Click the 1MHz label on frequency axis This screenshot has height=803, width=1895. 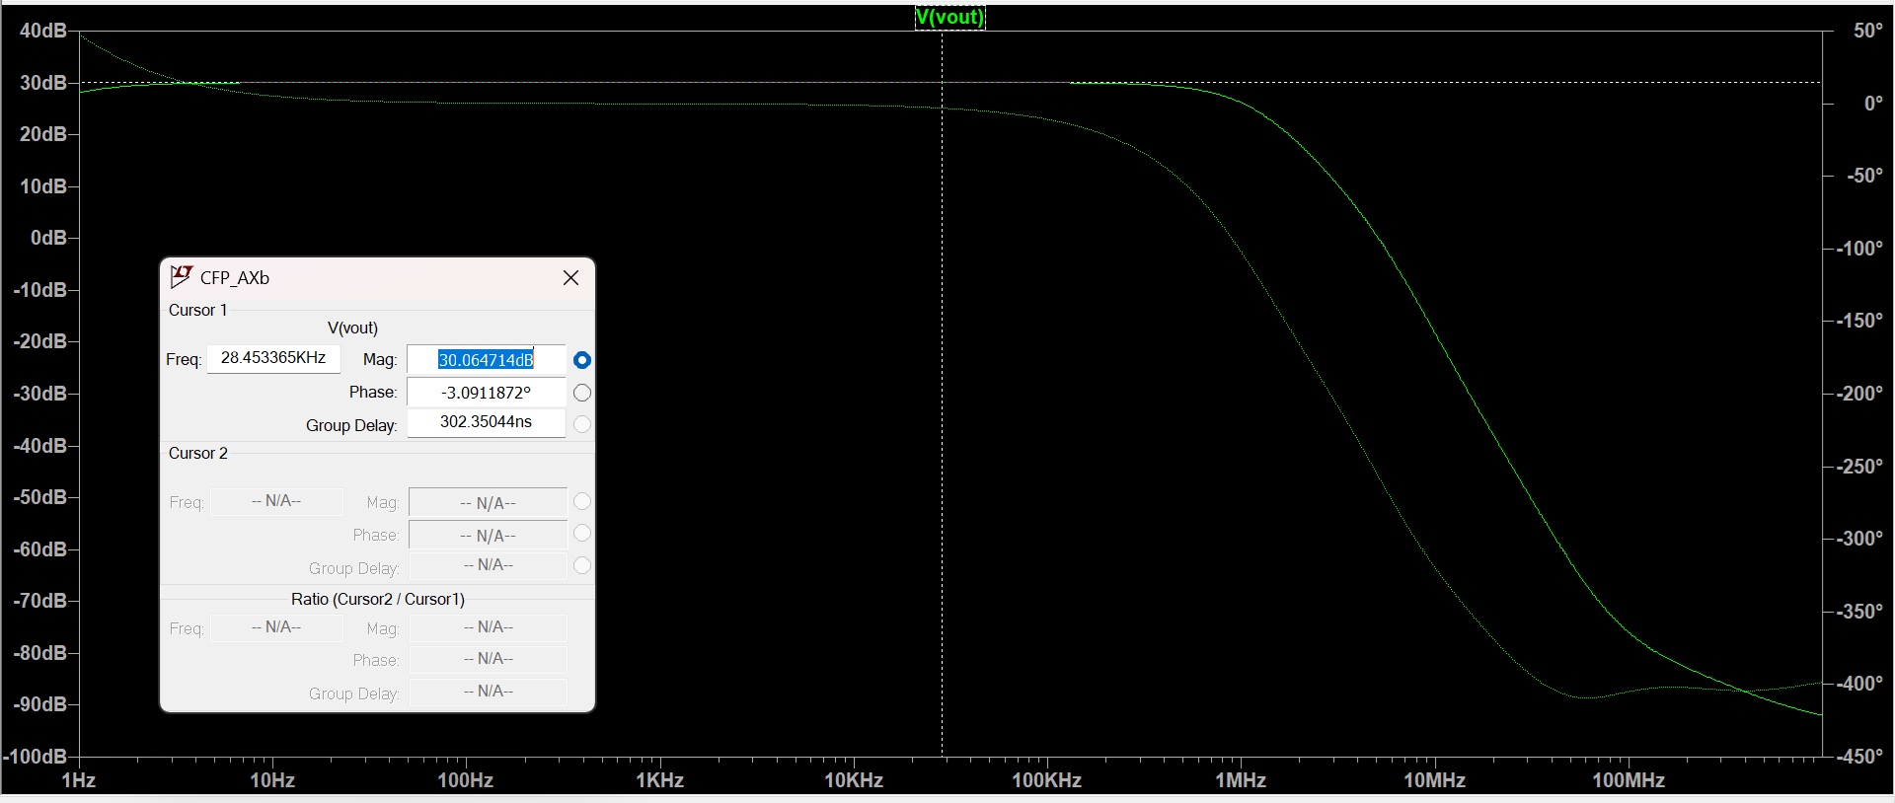[x=1240, y=781]
